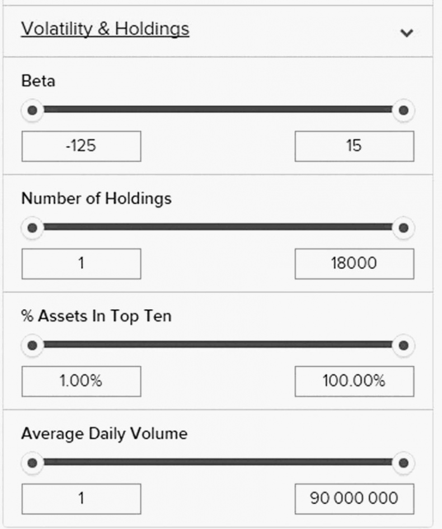This screenshot has width=442, height=529.
Task: Click the Beta maximum field showing 15
Action: [x=354, y=147]
